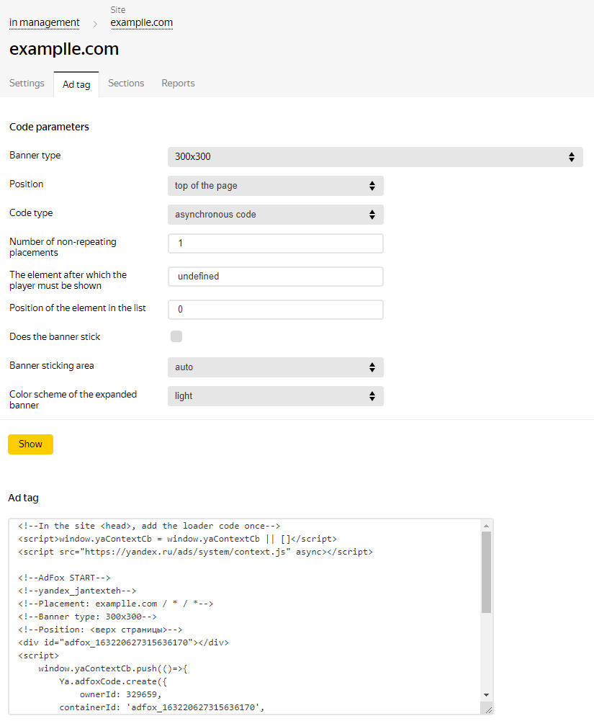The image size is (594, 721).
Task: Click the scroll up arrow of code box
Action: pyautogui.click(x=487, y=526)
